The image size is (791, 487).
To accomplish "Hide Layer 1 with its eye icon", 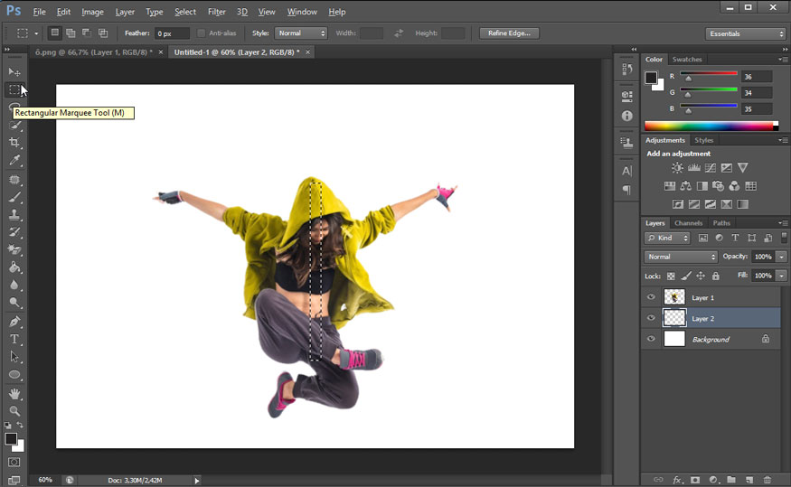I will [651, 297].
